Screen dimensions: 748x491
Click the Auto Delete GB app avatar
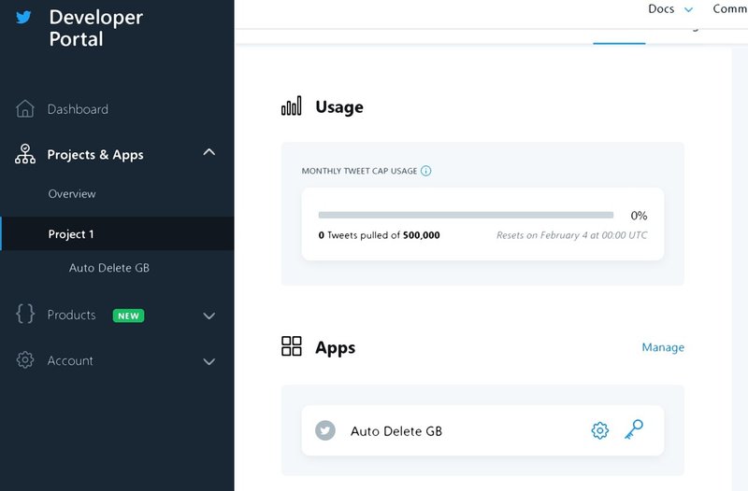coord(325,430)
